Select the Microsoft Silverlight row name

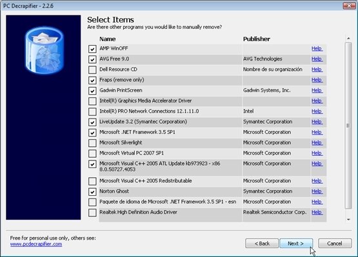click(121, 142)
